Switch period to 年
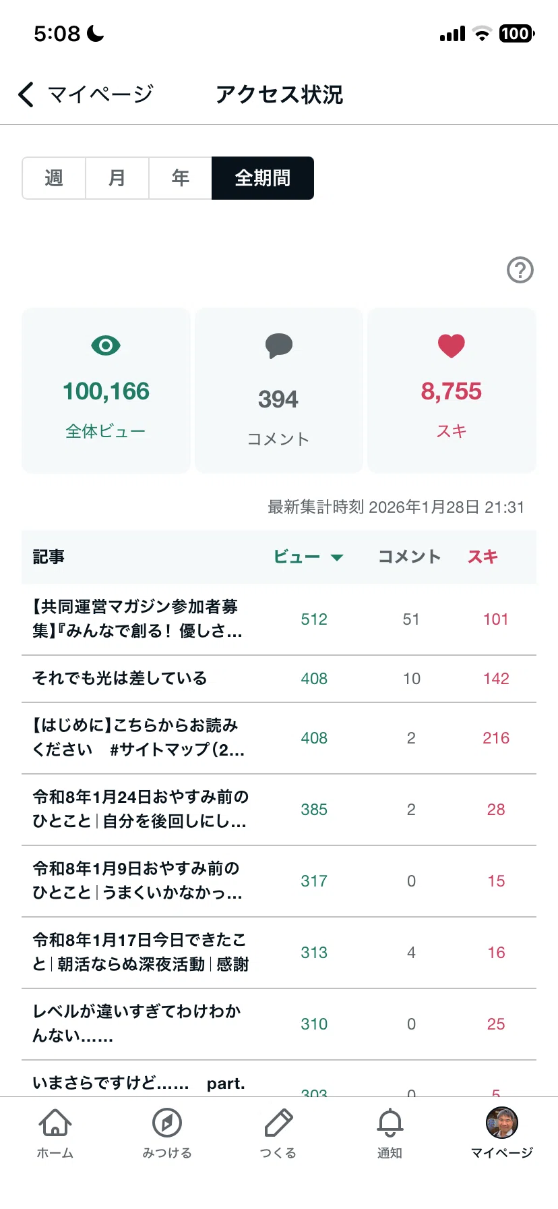The height and width of the screenshot is (1209, 558). coord(181,178)
